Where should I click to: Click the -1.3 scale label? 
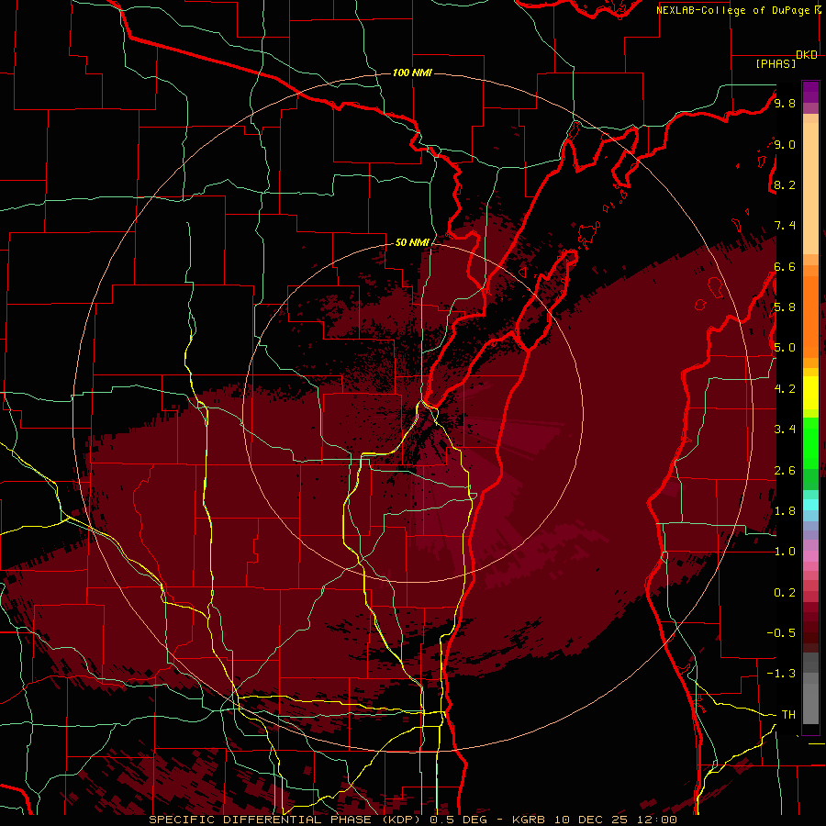781,674
